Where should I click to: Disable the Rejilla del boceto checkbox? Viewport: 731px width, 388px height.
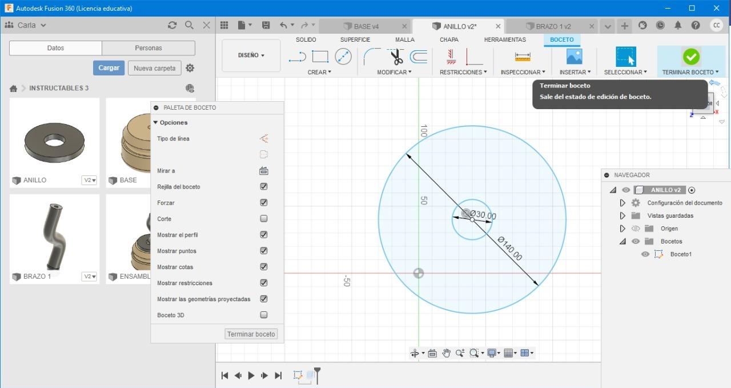click(264, 186)
